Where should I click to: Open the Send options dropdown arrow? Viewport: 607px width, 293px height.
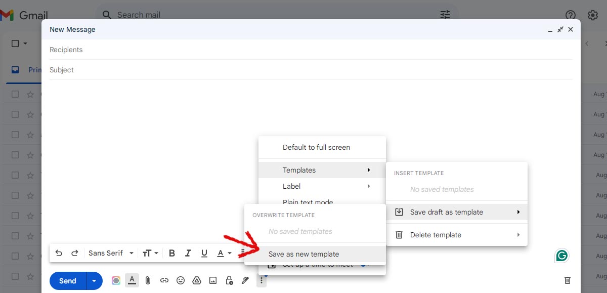[x=94, y=280]
